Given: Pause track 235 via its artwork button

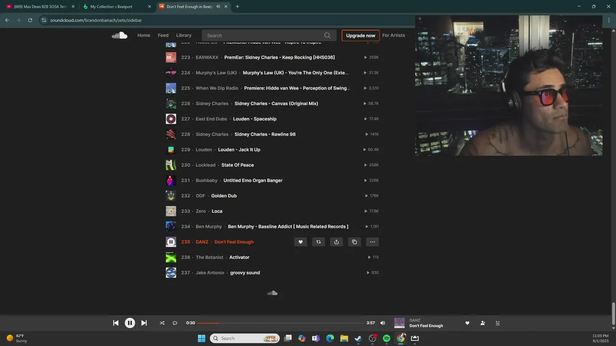Looking at the screenshot, I should click(171, 242).
